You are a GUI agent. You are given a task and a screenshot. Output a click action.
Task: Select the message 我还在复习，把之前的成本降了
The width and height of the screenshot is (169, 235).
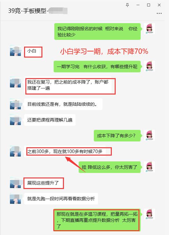[x=68, y=85]
